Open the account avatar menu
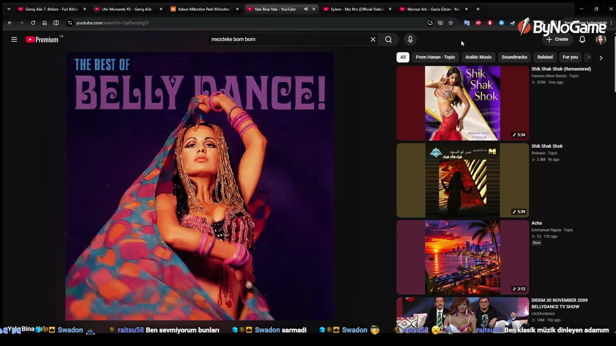 tap(601, 39)
